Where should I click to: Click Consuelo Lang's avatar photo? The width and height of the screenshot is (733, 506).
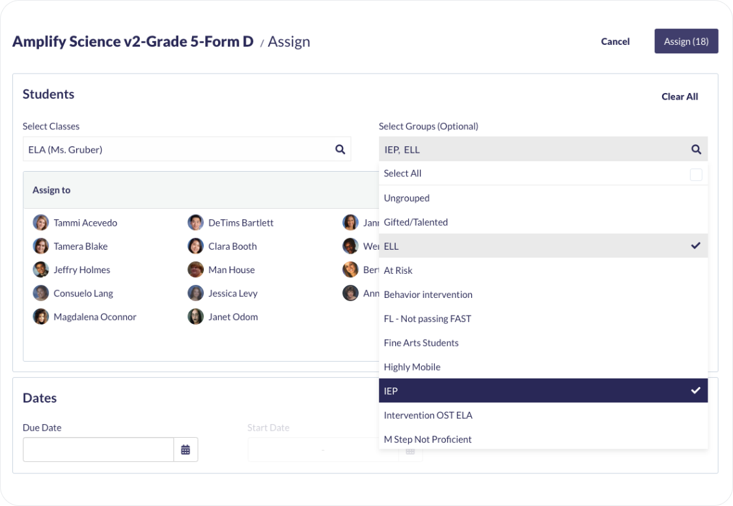[40, 293]
